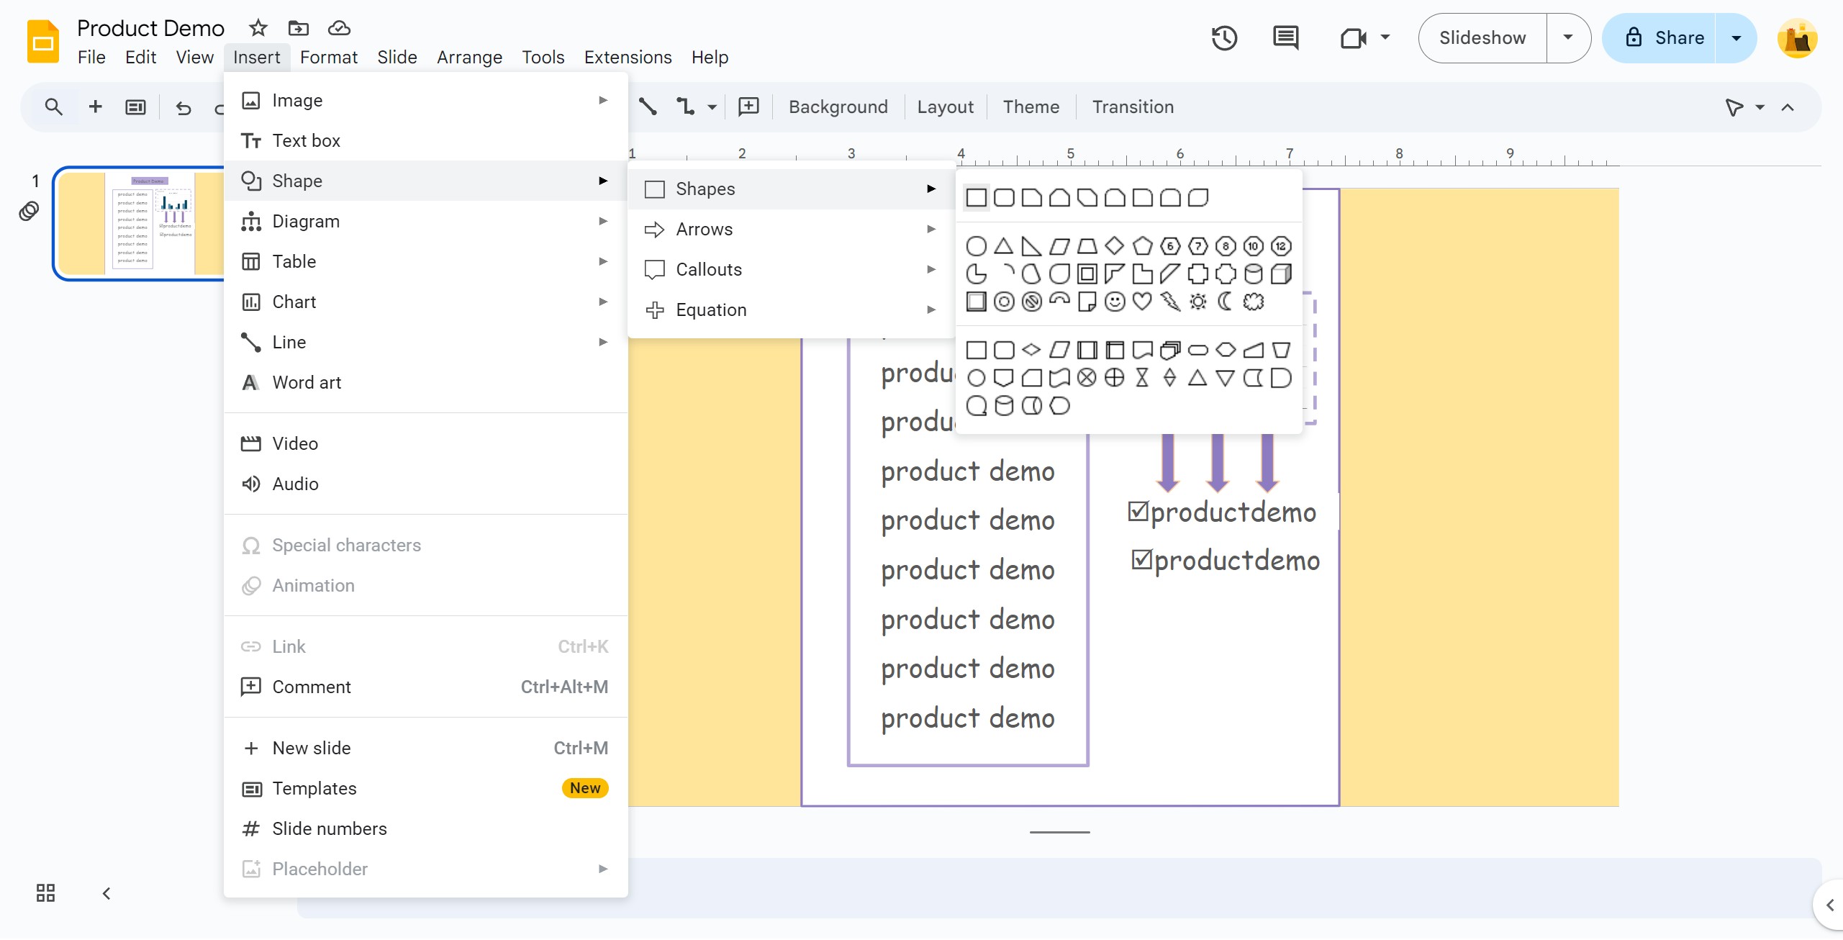
Task: Insert the dodecagon shape labeled 12
Action: click(x=1281, y=246)
